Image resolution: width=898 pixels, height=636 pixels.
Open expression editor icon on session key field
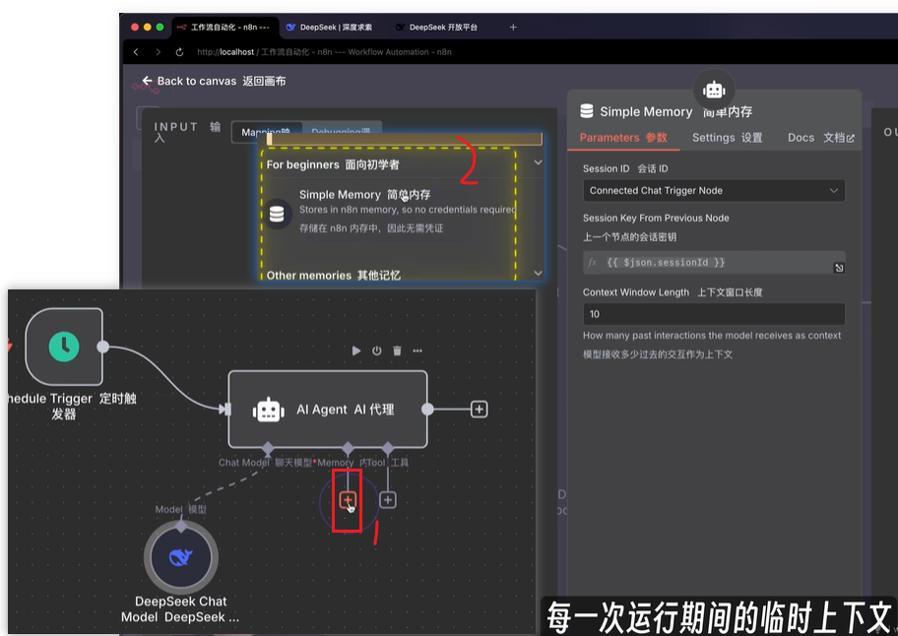(839, 268)
